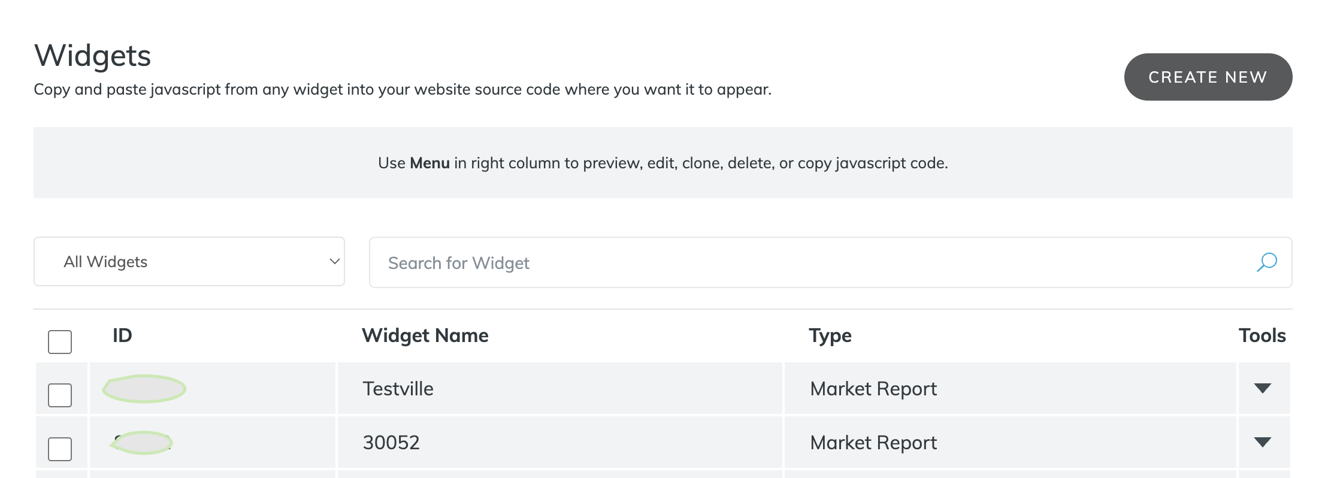Image resolution: width=1331 pixels, height=478 pixels.
Task: Select the Testville widget name
Action: tap(398, 389)
